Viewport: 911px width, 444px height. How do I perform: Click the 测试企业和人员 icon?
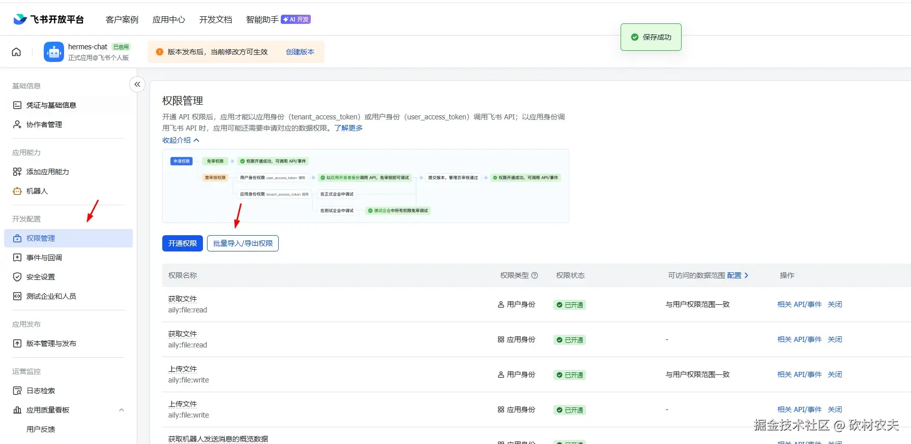click(x=17, y=296)
